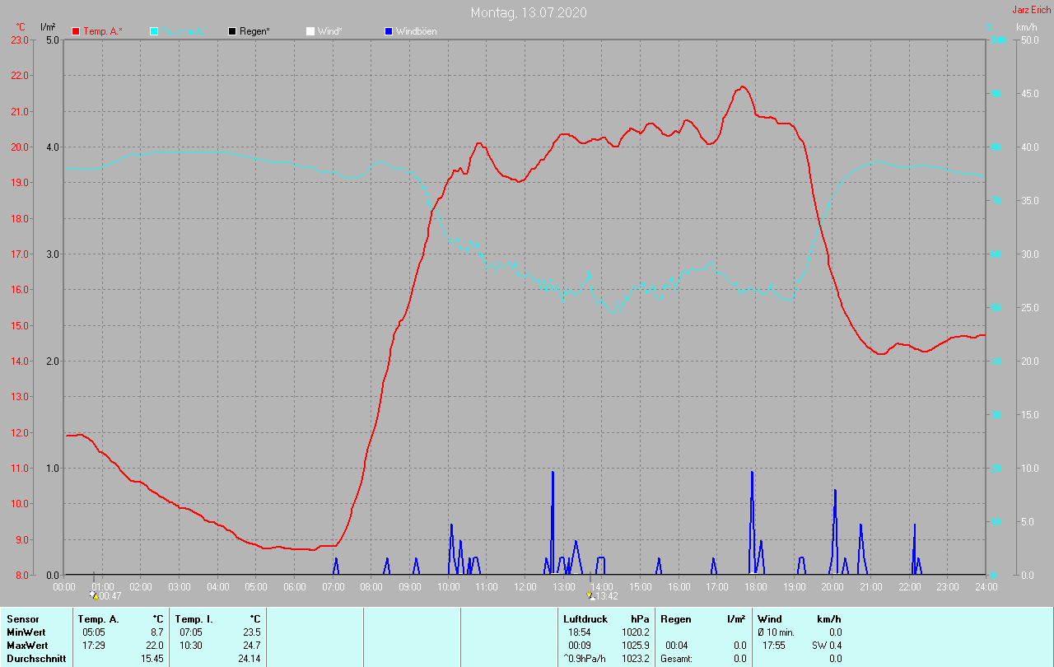Select the 'Wind*' legend label
Image resolution: width=1054 pixels, height=667 pixels.
coord(329,31)
